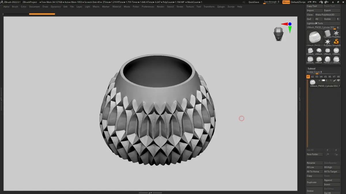Select the SimpleBrush tool icon

[x=336, y=43]
